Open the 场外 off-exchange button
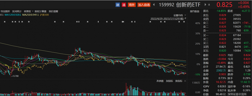This screenshot has width=252, height=96. (x=132, y=5)
